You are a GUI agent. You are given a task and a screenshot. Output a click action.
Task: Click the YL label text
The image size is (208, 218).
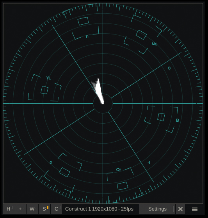coord(48,78)
